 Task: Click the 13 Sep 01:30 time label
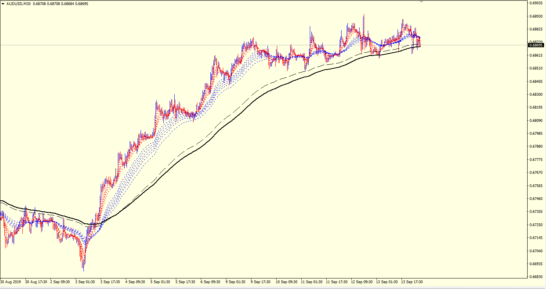(387, 282)
